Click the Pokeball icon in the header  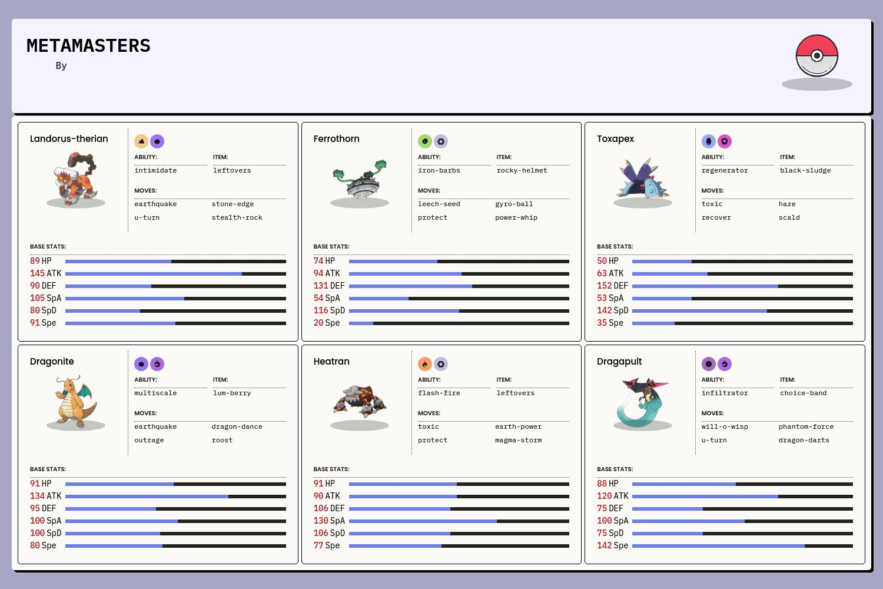pos(816,56)
